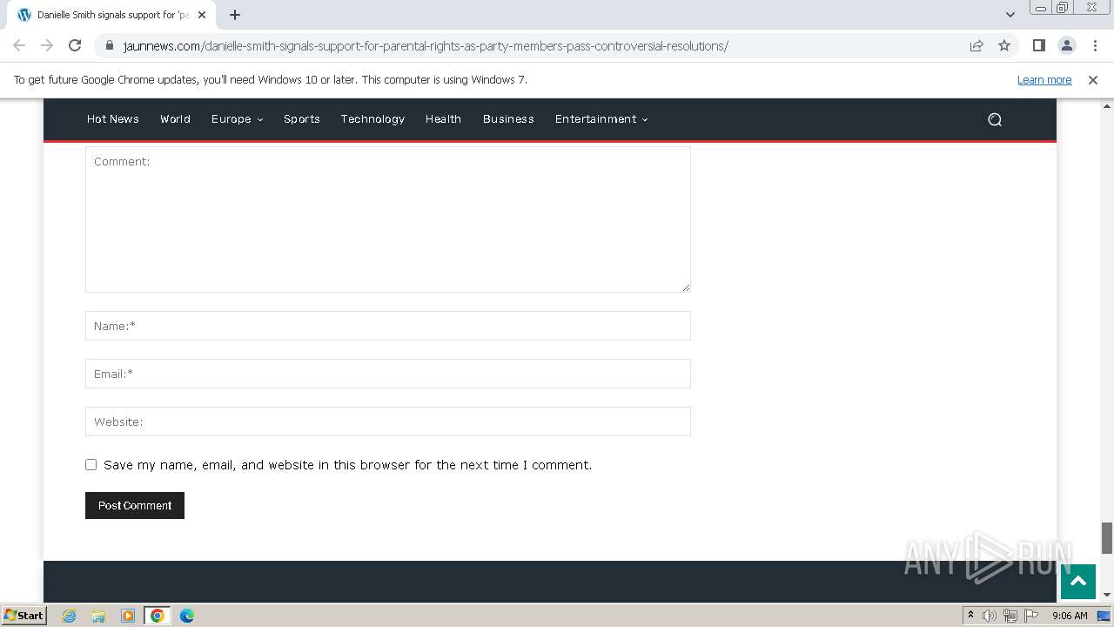This screenshot has width=1114, height=627.
Task: Launch Internet Explorer from the taskbar
Action: click(69, 616)
